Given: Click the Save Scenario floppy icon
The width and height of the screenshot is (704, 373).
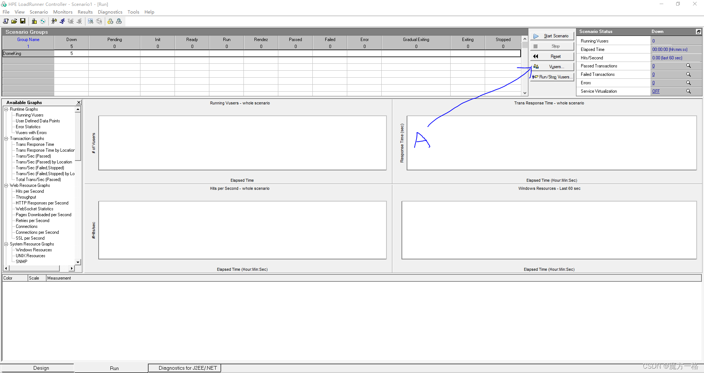Looking at the screenshot, I should [23, 21].
